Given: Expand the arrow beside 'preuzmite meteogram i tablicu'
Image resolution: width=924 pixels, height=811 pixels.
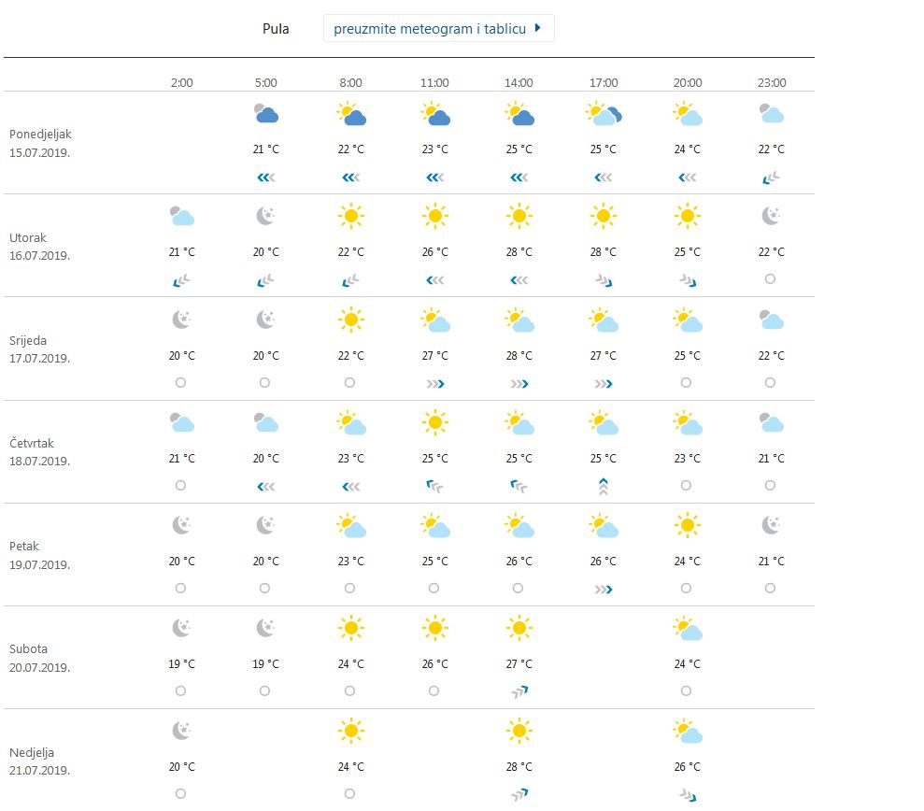Looking at the screenshot, I should pos(538,29).
